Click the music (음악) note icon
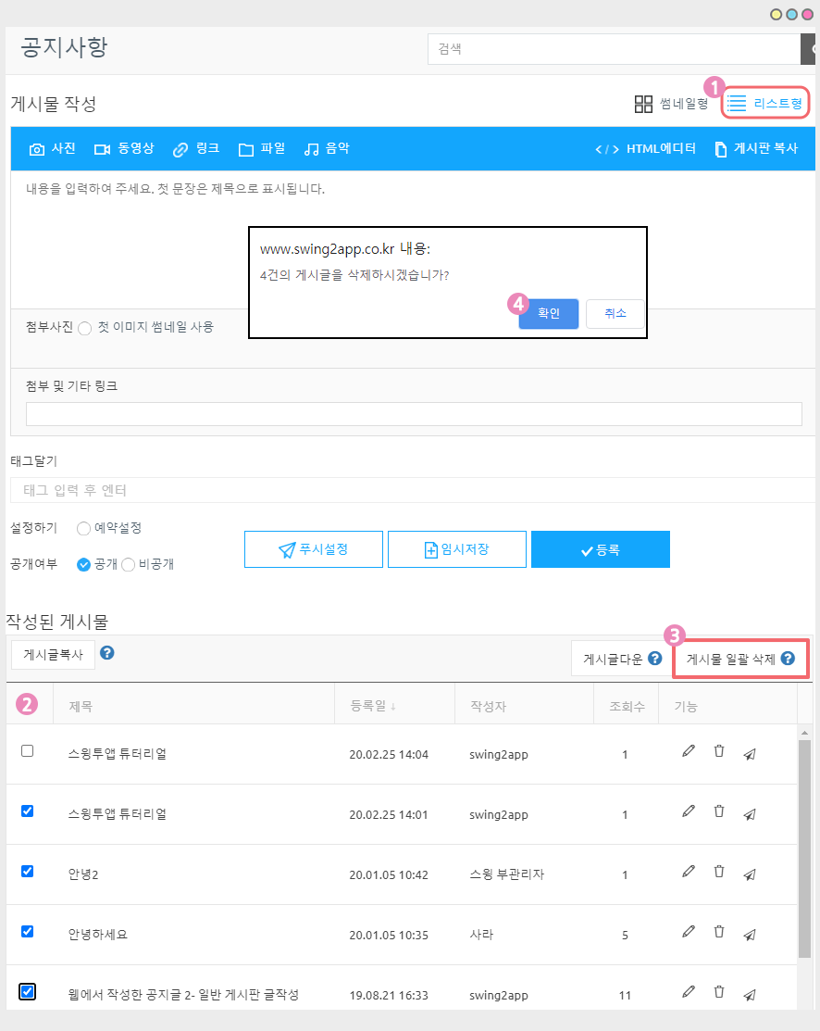Image resolution: width=820 pixels, height=1031 pixels. (312, 149)
